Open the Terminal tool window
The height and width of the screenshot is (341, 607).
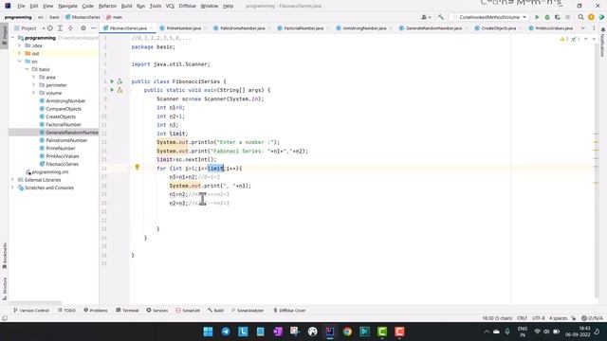(127, 311)
